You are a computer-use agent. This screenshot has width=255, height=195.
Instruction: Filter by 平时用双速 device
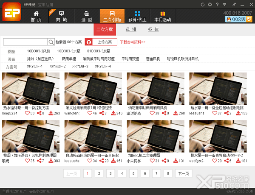130,59
